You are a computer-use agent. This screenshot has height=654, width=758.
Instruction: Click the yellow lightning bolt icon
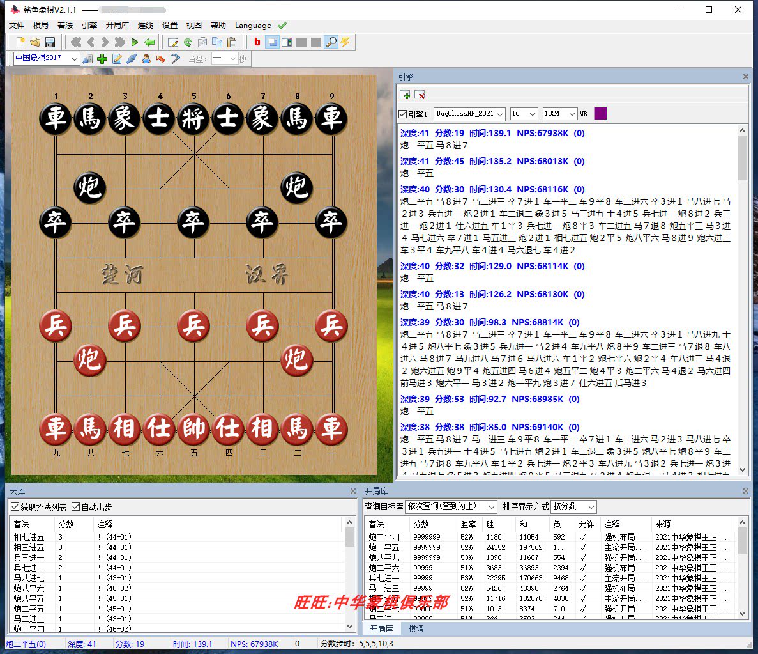click(345, 42)
